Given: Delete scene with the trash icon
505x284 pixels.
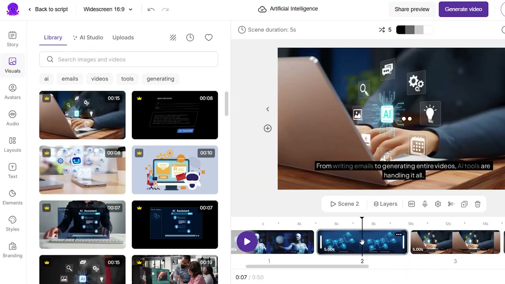Looking at the screenshot, I should click(x=477, y=204).
